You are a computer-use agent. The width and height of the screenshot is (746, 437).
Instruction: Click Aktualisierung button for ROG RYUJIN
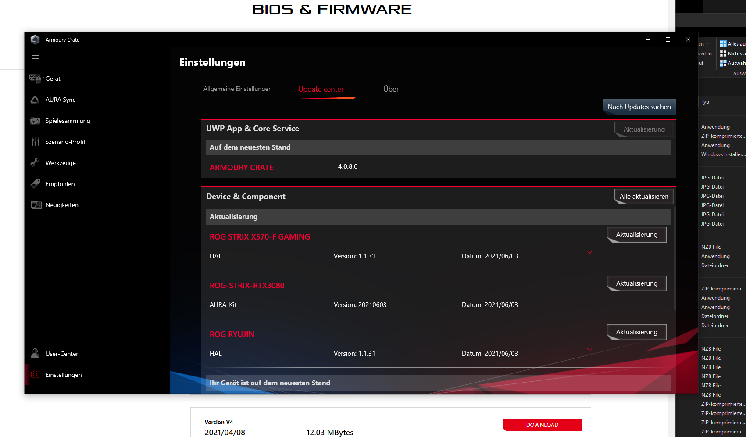click(636, 332)
